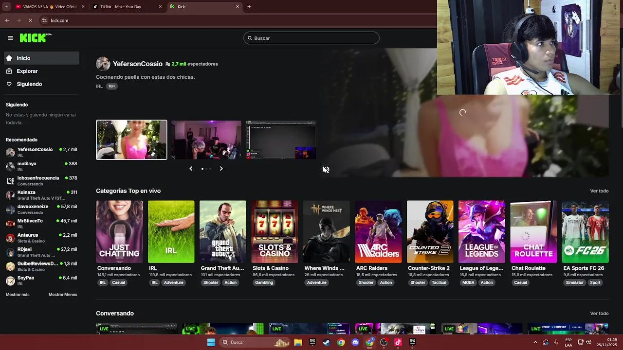Open matilaya recommended channel
This screenshot has width=623, height=350.
41,166
